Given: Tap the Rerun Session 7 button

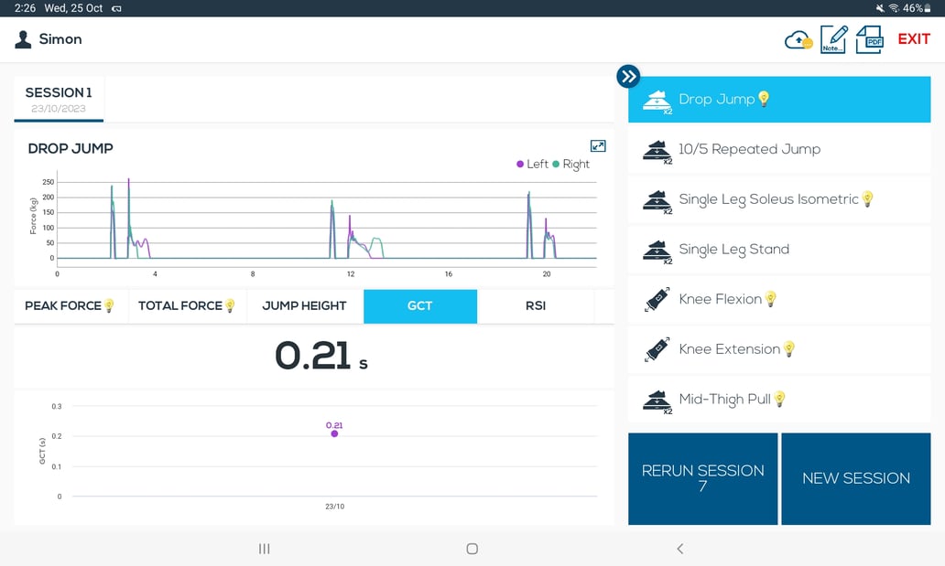Looking at the screenshot, I should (x=702, y=479).
